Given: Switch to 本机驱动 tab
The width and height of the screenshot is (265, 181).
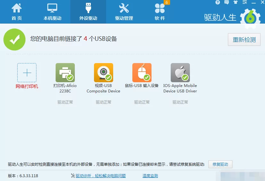Looking at the screenshot, I should point(52,12).
